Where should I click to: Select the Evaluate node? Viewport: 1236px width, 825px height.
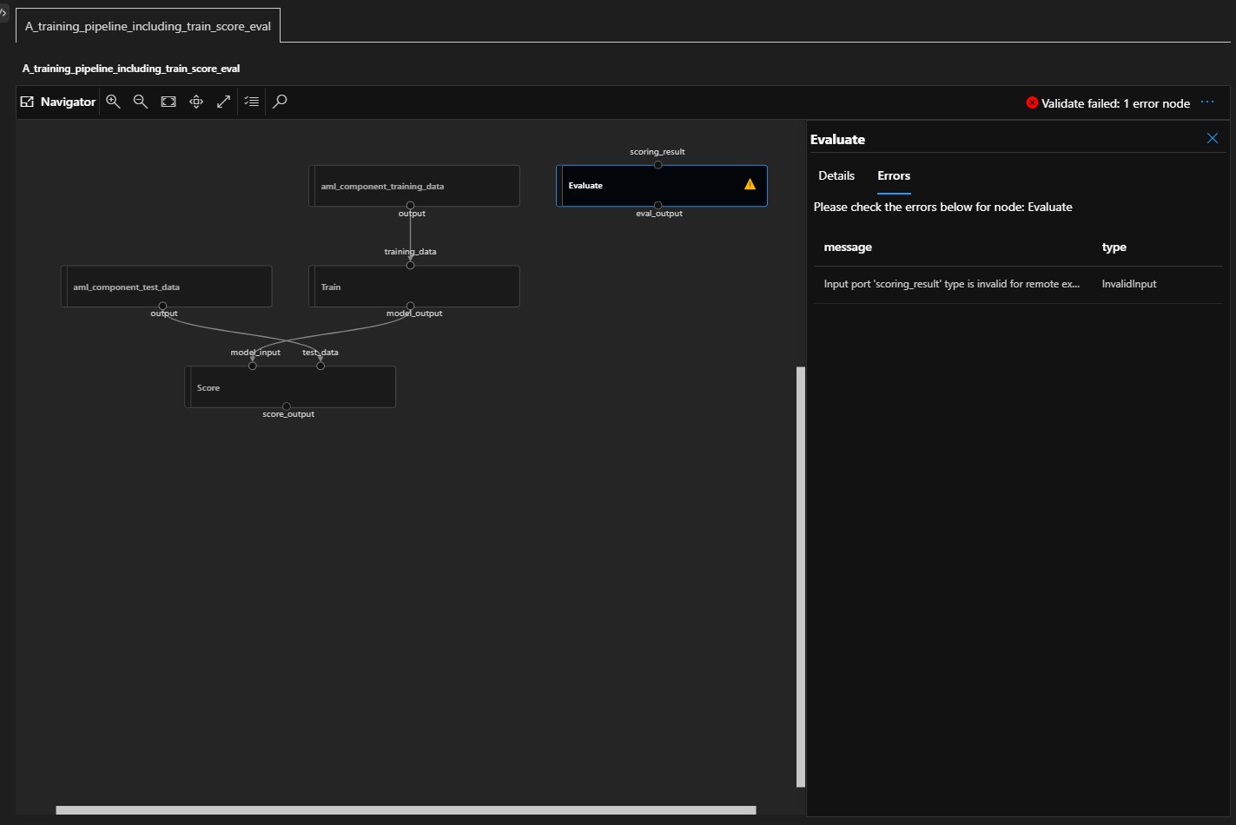click(x=662, y=186)
